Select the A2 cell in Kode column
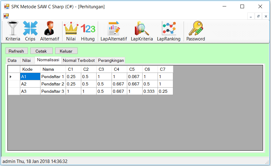This screenshot has height=166, width=271. pyautogui.click(x=30, y=84)
